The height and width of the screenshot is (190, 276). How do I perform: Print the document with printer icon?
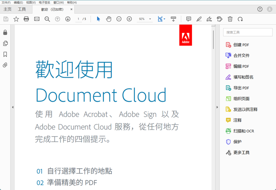[x=26, y=19]
